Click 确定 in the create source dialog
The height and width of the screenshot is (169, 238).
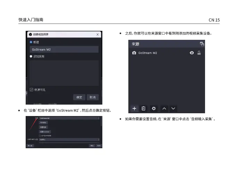click(x=79, y=97)
